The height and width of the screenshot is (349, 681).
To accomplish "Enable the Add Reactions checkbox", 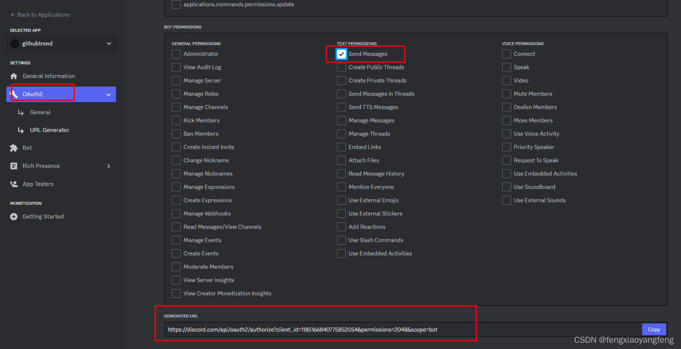I will pyautogui.click(x=341, y=227).
